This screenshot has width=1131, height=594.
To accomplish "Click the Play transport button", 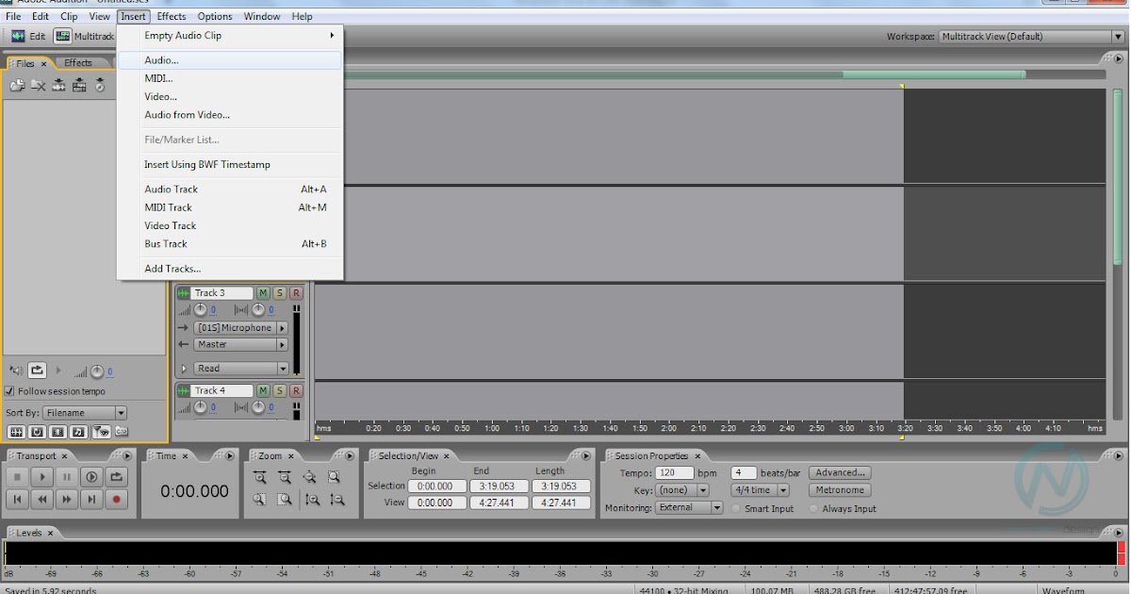I will tap(41, 477).
